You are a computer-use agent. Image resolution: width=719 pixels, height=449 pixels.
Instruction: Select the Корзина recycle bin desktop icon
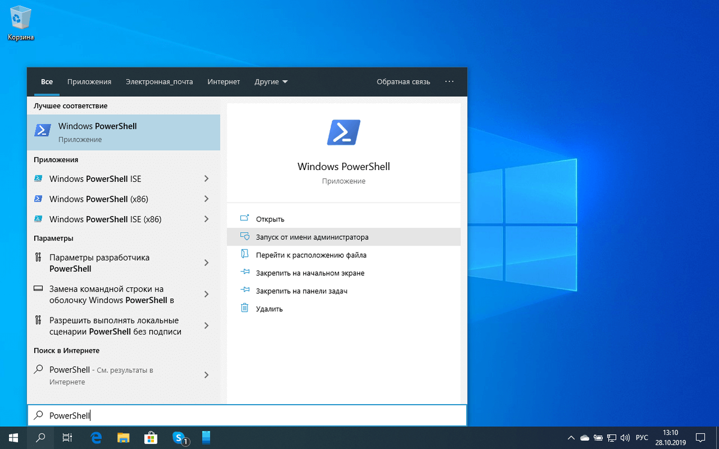point(20,23)
